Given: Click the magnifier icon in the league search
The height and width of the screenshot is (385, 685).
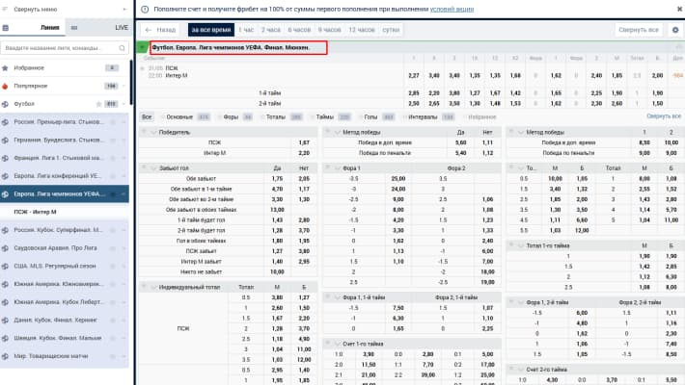Looking at the screenshot, I should tap(122, 48).
